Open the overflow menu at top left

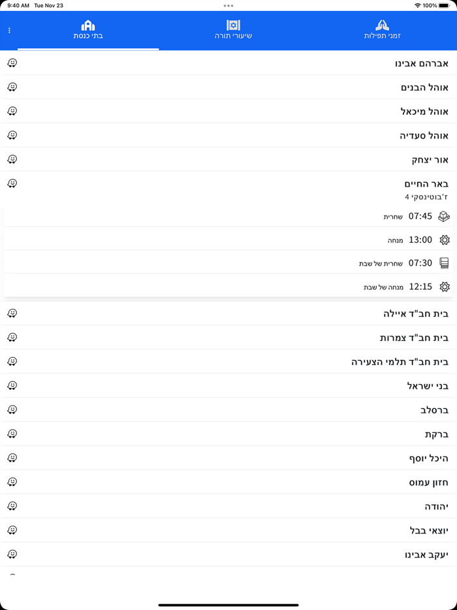9,29
